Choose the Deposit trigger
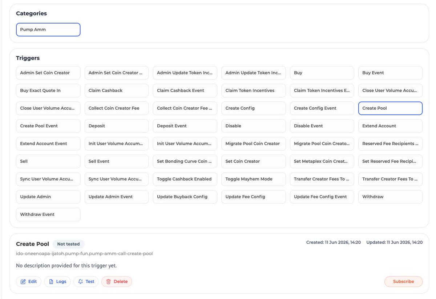Screen dimensions: 436x299 coord(117,126)
